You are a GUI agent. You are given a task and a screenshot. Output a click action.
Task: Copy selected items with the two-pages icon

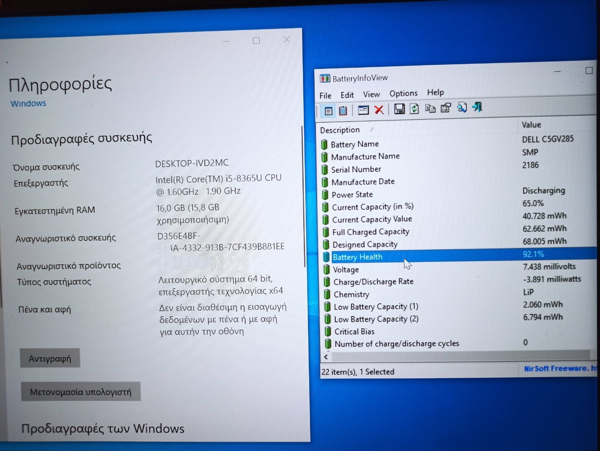tap(430, 109)
